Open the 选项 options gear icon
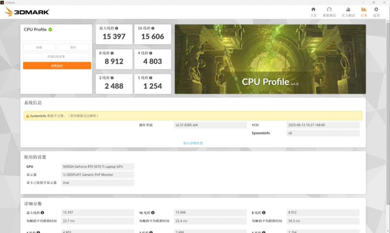The width and height of the screenshot is (390, 233). [x=376, y=9]
